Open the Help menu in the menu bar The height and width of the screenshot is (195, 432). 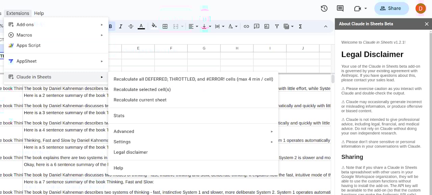(39, 13)
